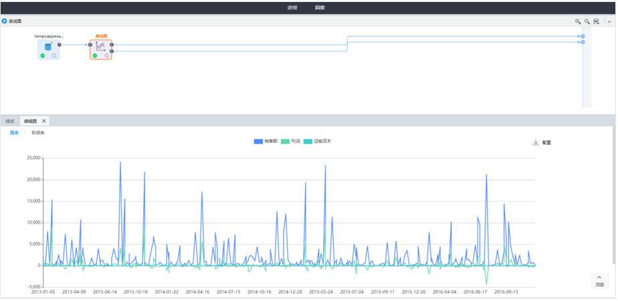Click the canvas save-image icon
This screenshot has height=301, width=618.
coord(597,21)
